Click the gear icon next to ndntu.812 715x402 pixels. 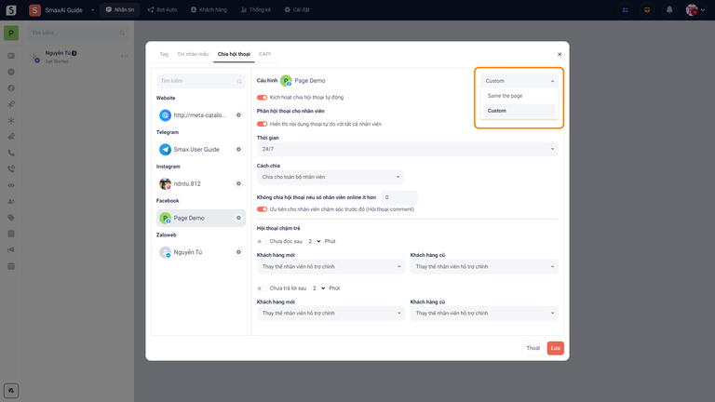[x=238, y=183]
